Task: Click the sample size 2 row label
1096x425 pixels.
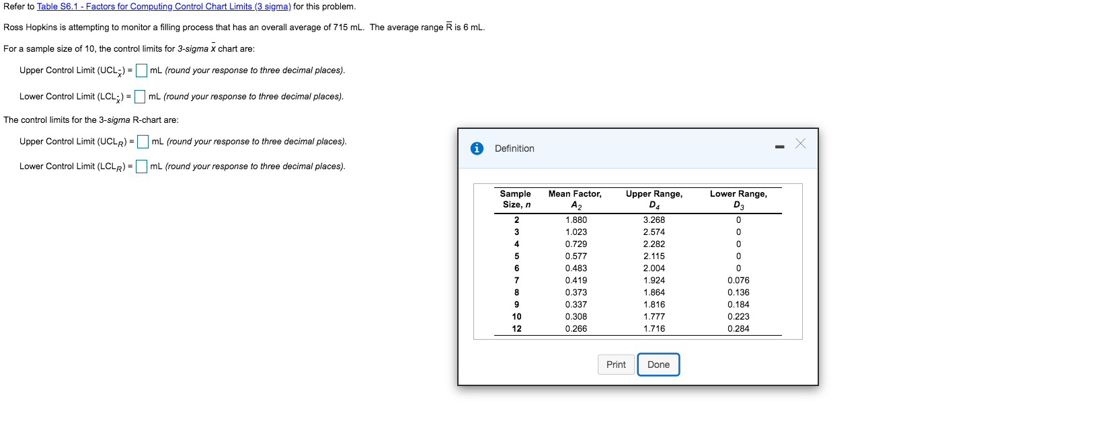Action: pyautogui.click(x=516, y=220)
